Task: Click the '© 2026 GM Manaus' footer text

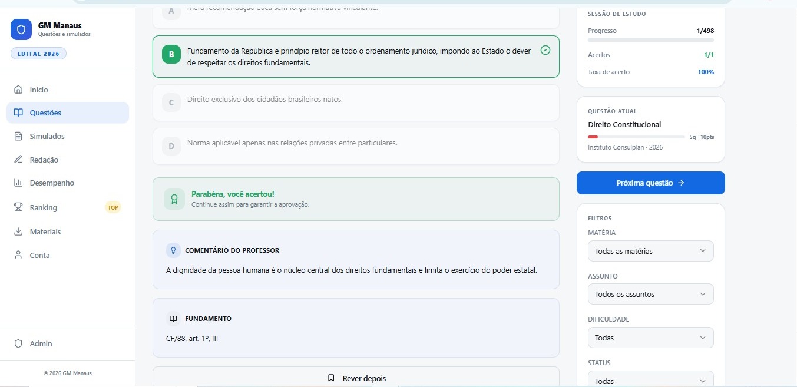Action: point(68,373)
